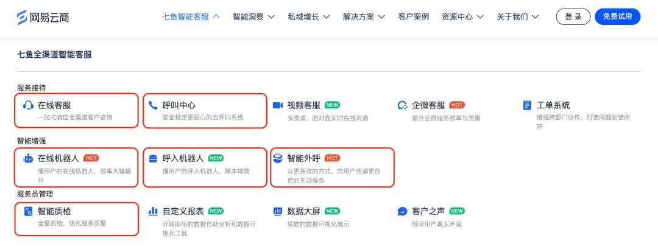This screenshot has width=658, height=249.
Task: Click the 工单系统 document icon
Action: (x=527, y=105)
